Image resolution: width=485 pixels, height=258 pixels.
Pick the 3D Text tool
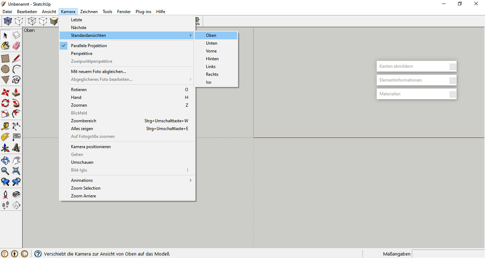(x=16, y=148)
